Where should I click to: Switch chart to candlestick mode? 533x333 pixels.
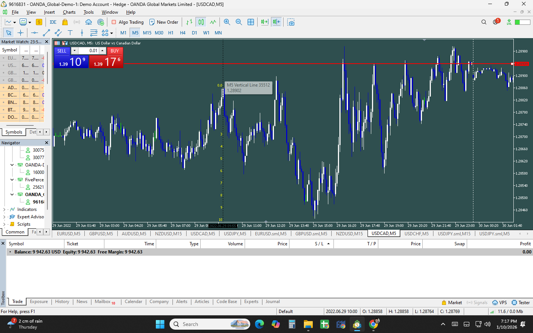[x=201, y=22]
